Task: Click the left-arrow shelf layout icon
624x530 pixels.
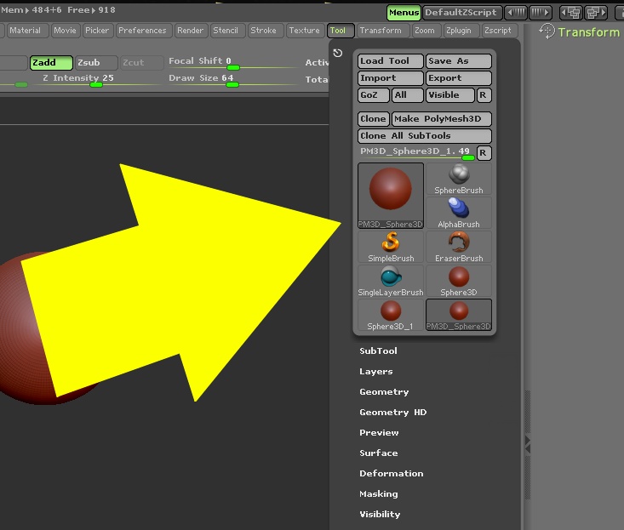Action: pyautogui.click(x=516, y=13)
